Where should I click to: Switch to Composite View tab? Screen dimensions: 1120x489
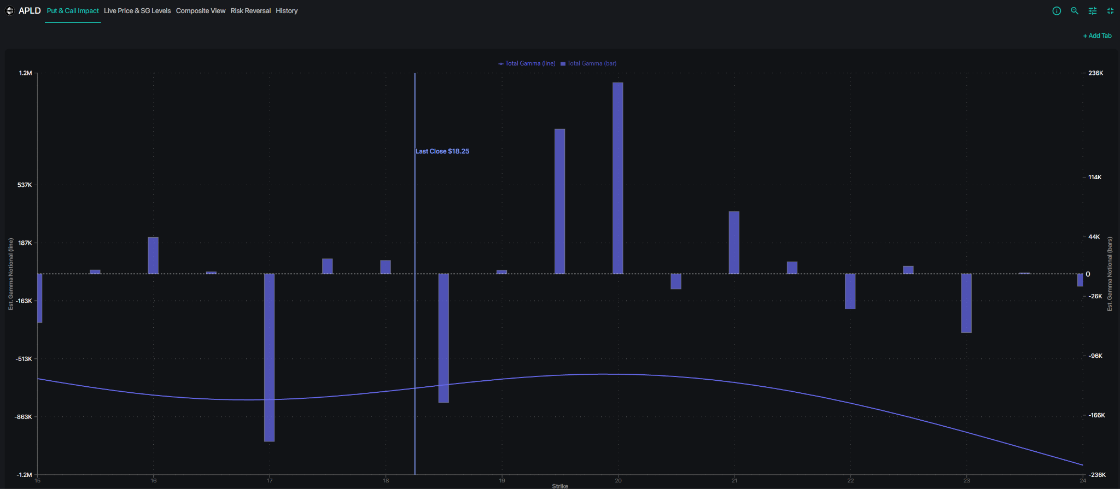click(201, 11)
